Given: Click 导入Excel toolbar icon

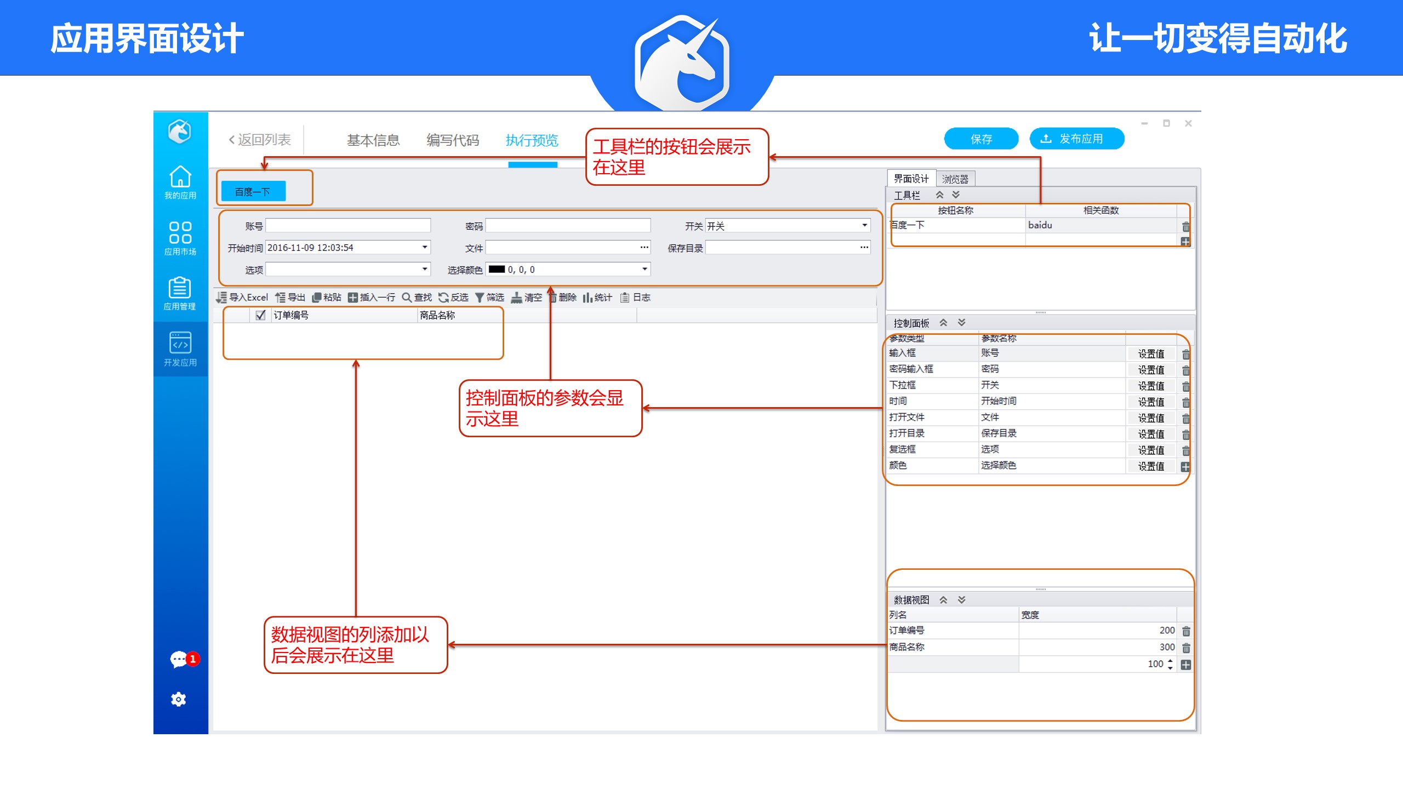Looking at the screenshot, I should (221, 298).
